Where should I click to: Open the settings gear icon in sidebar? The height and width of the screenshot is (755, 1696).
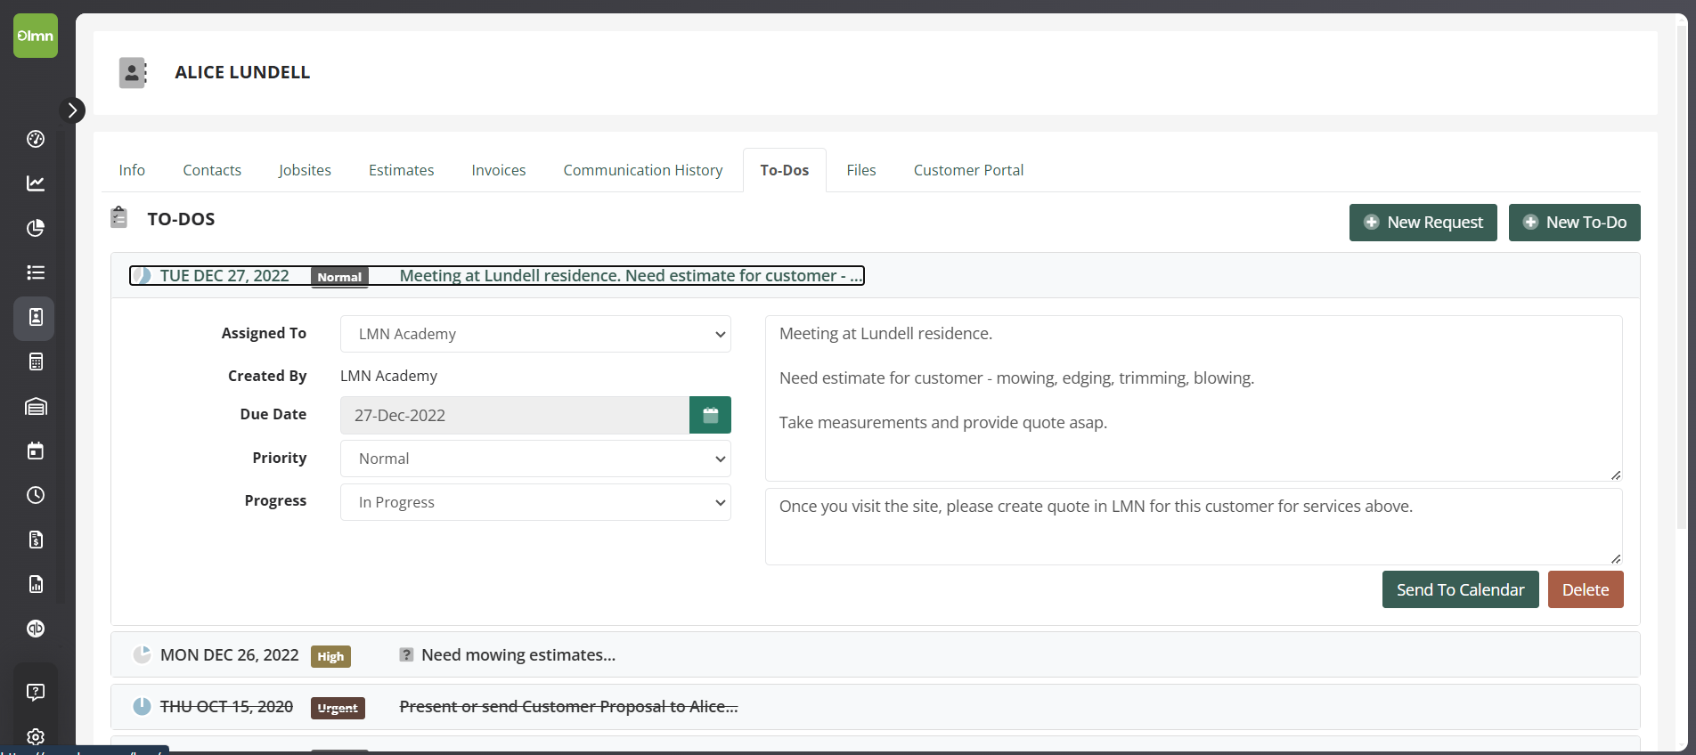(36, 737)
